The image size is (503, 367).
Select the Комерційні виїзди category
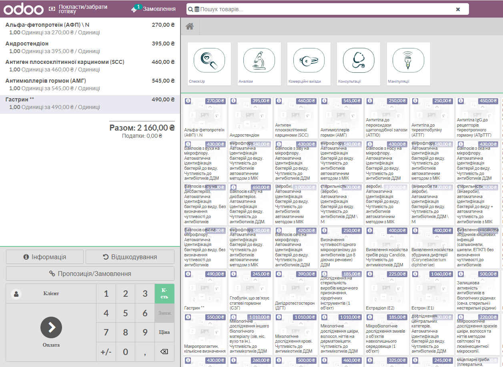[309, 63]
